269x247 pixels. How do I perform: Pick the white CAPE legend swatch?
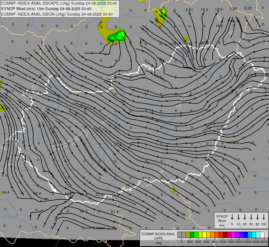pos(262,235)
